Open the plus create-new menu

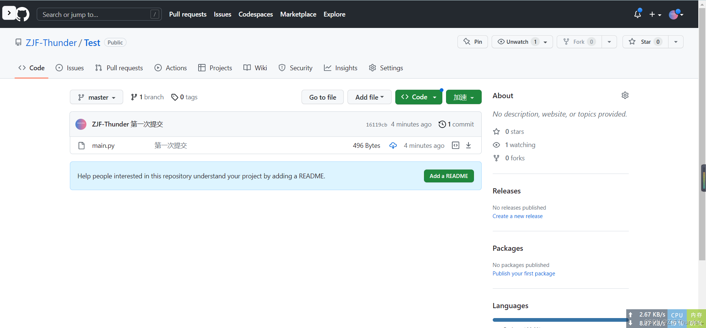click(x=655, y=14)
